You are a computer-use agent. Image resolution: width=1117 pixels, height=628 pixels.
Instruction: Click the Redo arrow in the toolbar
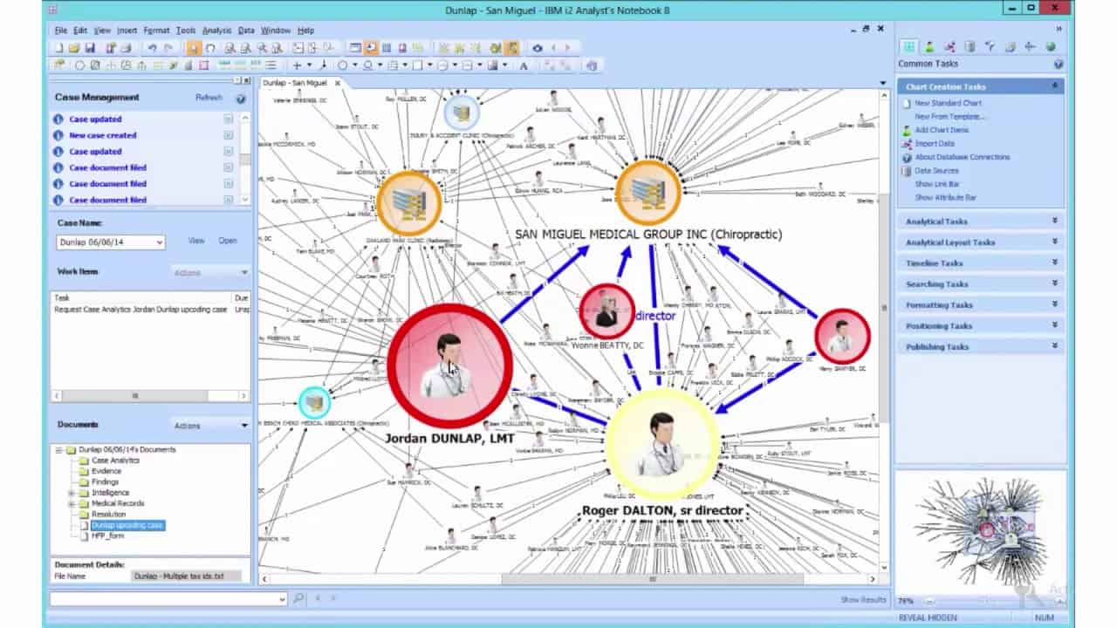(168, 48)
